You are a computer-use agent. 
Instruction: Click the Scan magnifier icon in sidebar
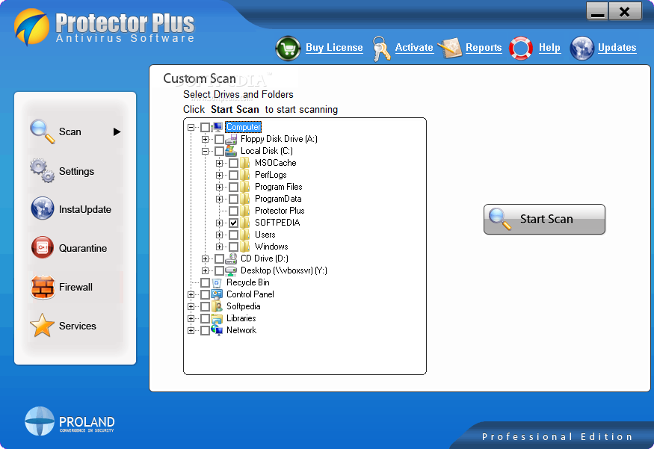[x=42, y=131]
